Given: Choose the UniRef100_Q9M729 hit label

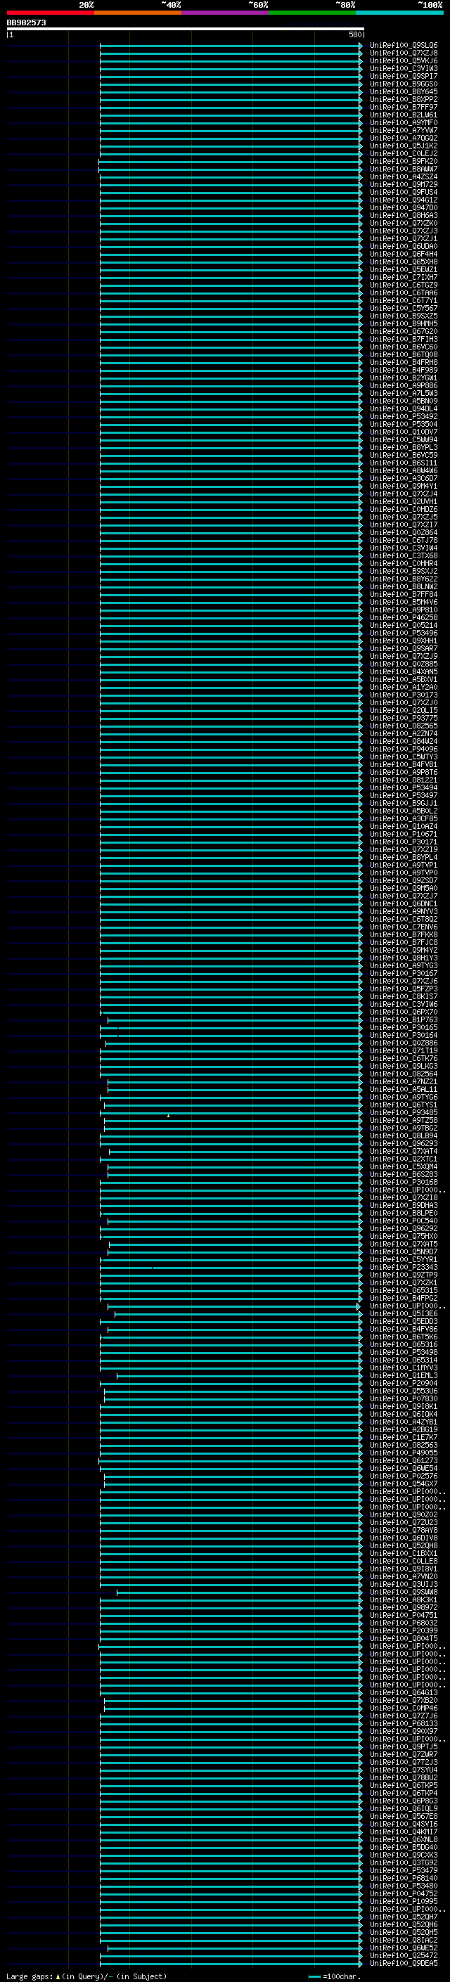Looking at the screenshot, I should pos(404,185).
